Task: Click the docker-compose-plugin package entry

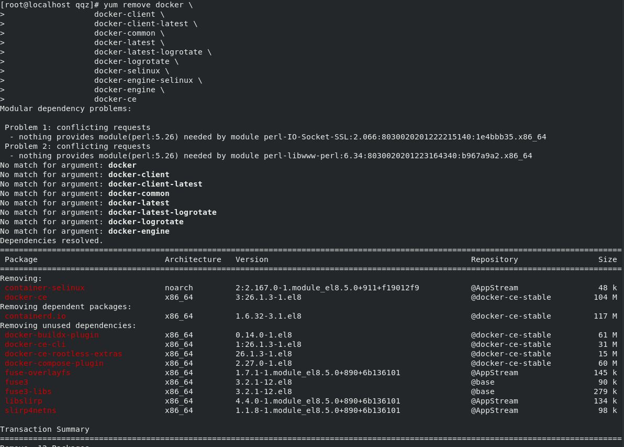Action: (x=54, y=363)
